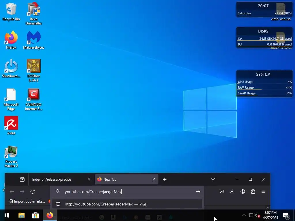The width and height of the screenshot is (295, 221).
Task: Select the New Tab tab
Action: 127,180
